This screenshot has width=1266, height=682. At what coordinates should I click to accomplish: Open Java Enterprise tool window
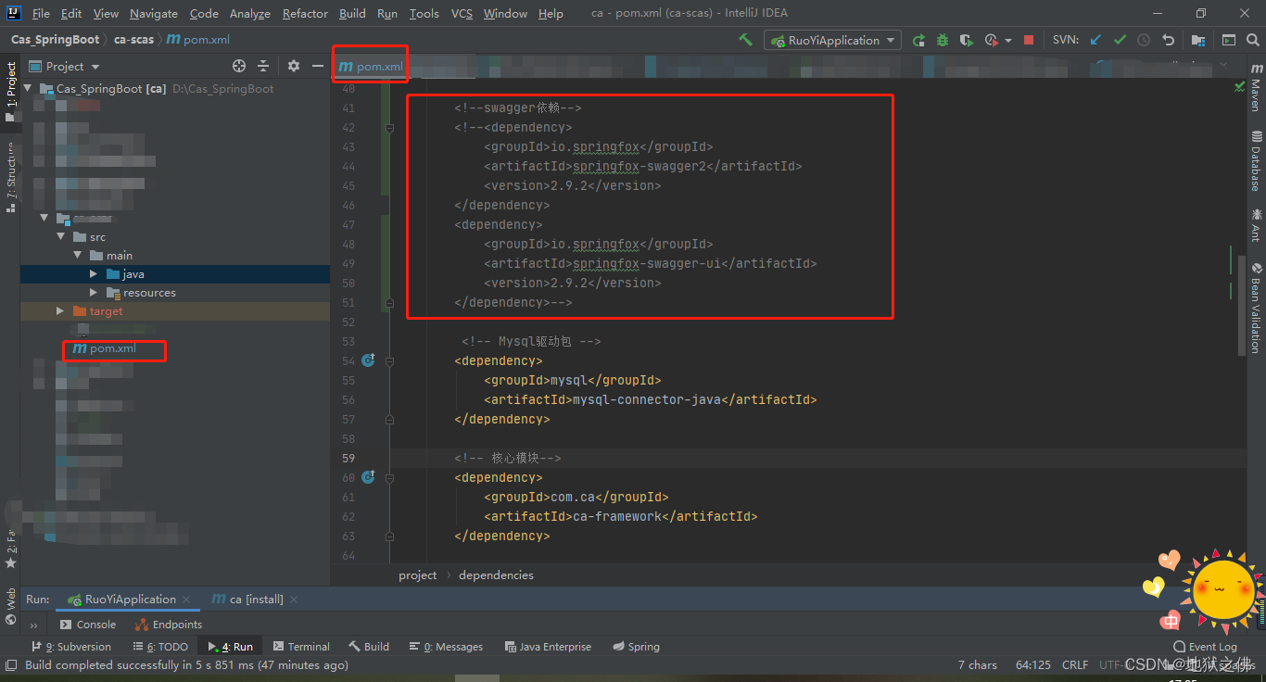[x=548, y=647]
